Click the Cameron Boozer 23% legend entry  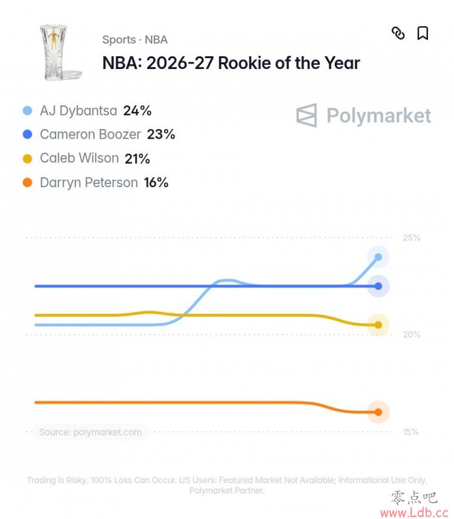click(99, 134)
